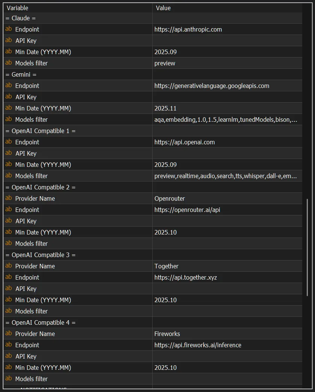Click the ab icon beside Gemini Endpoint
This screenshot has width=315, height=392.
[x=9, y=85]
